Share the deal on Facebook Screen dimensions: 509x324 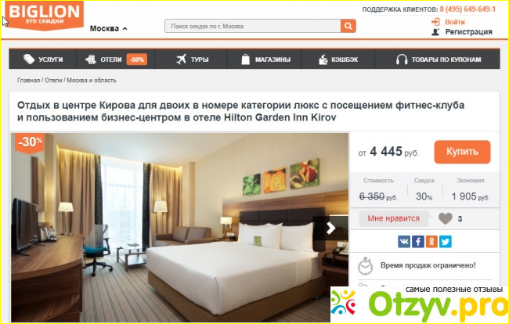point(418,242)
